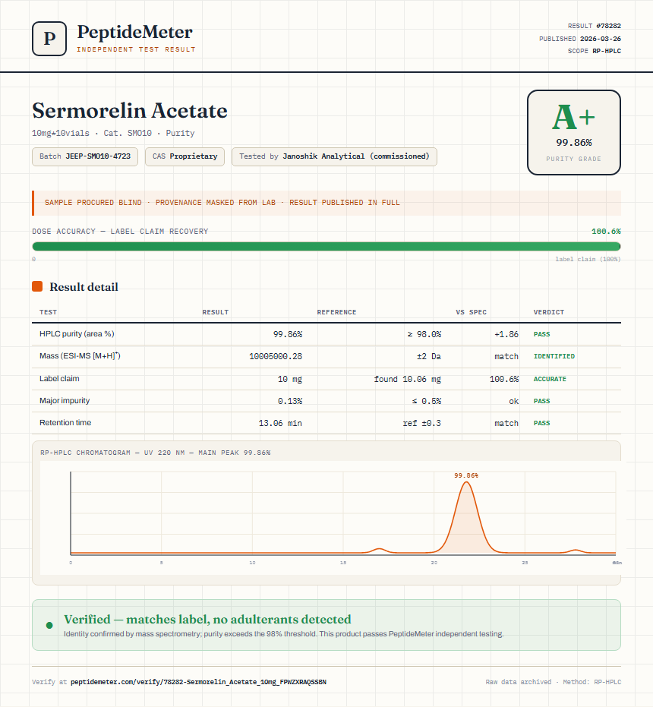Click the Tested by Janoshik Analytical tag
Image resolution: width=653 pixels, height=707 pixels.
tap(334, 156)
